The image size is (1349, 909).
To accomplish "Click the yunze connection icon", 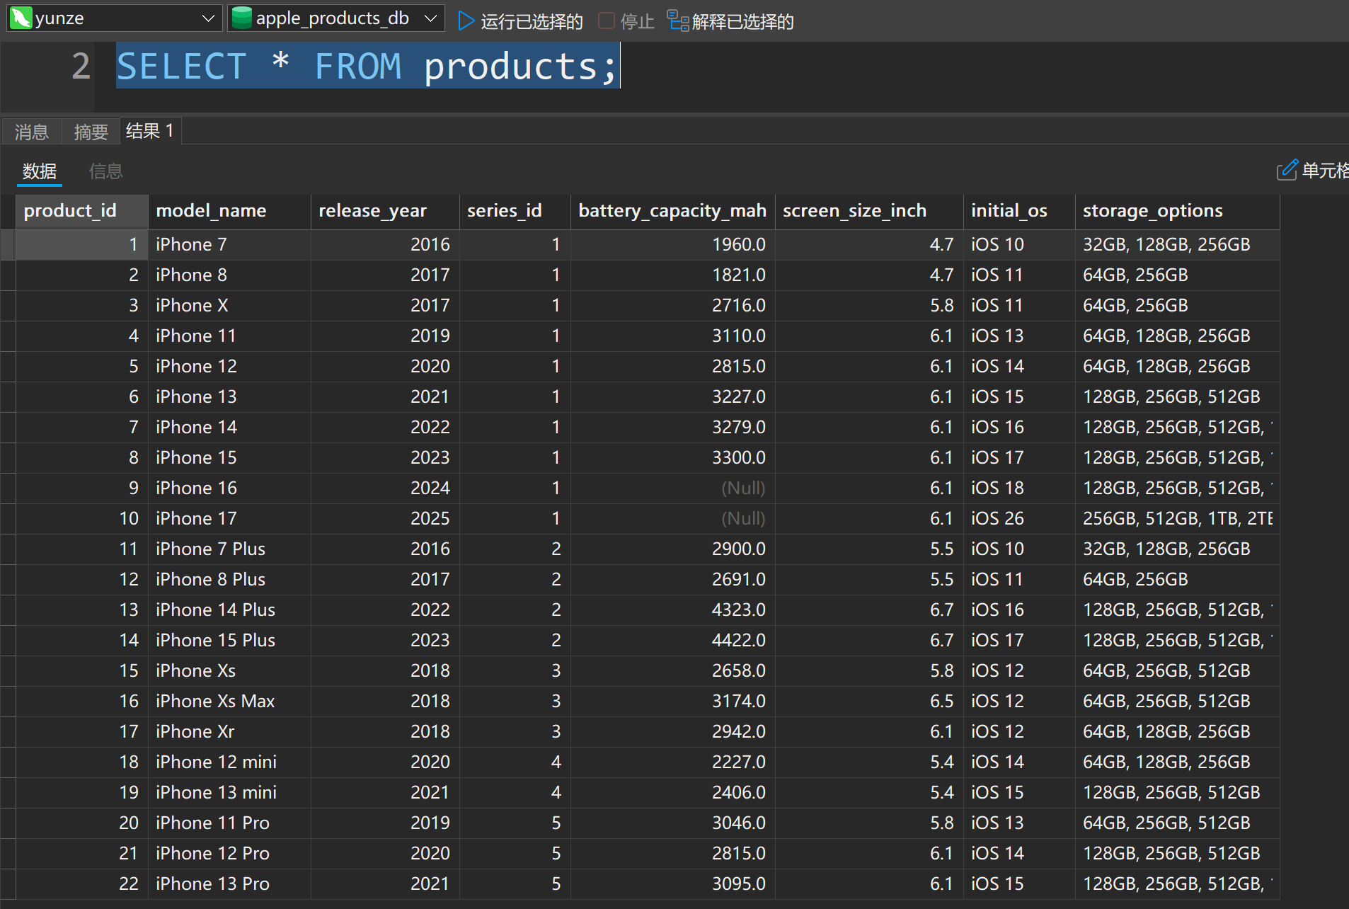I will [x=21, y=18].
